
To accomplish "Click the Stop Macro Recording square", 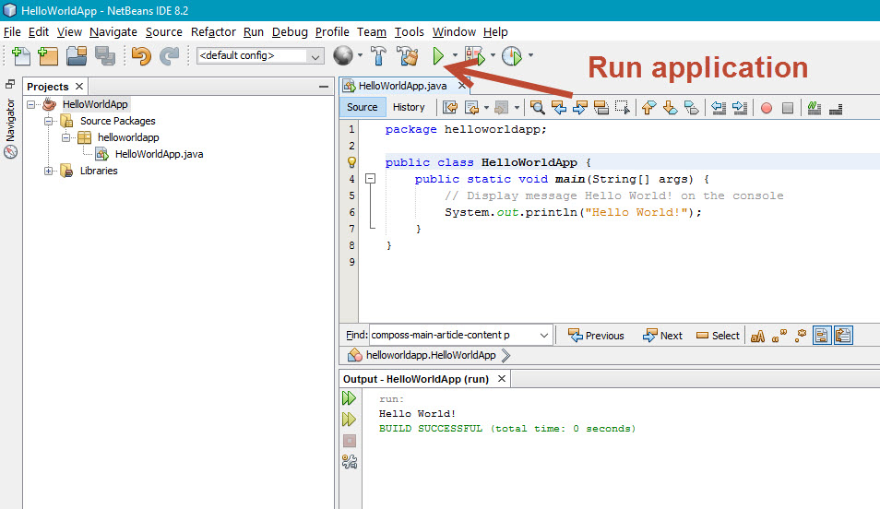I will click(x=788, y=108).
